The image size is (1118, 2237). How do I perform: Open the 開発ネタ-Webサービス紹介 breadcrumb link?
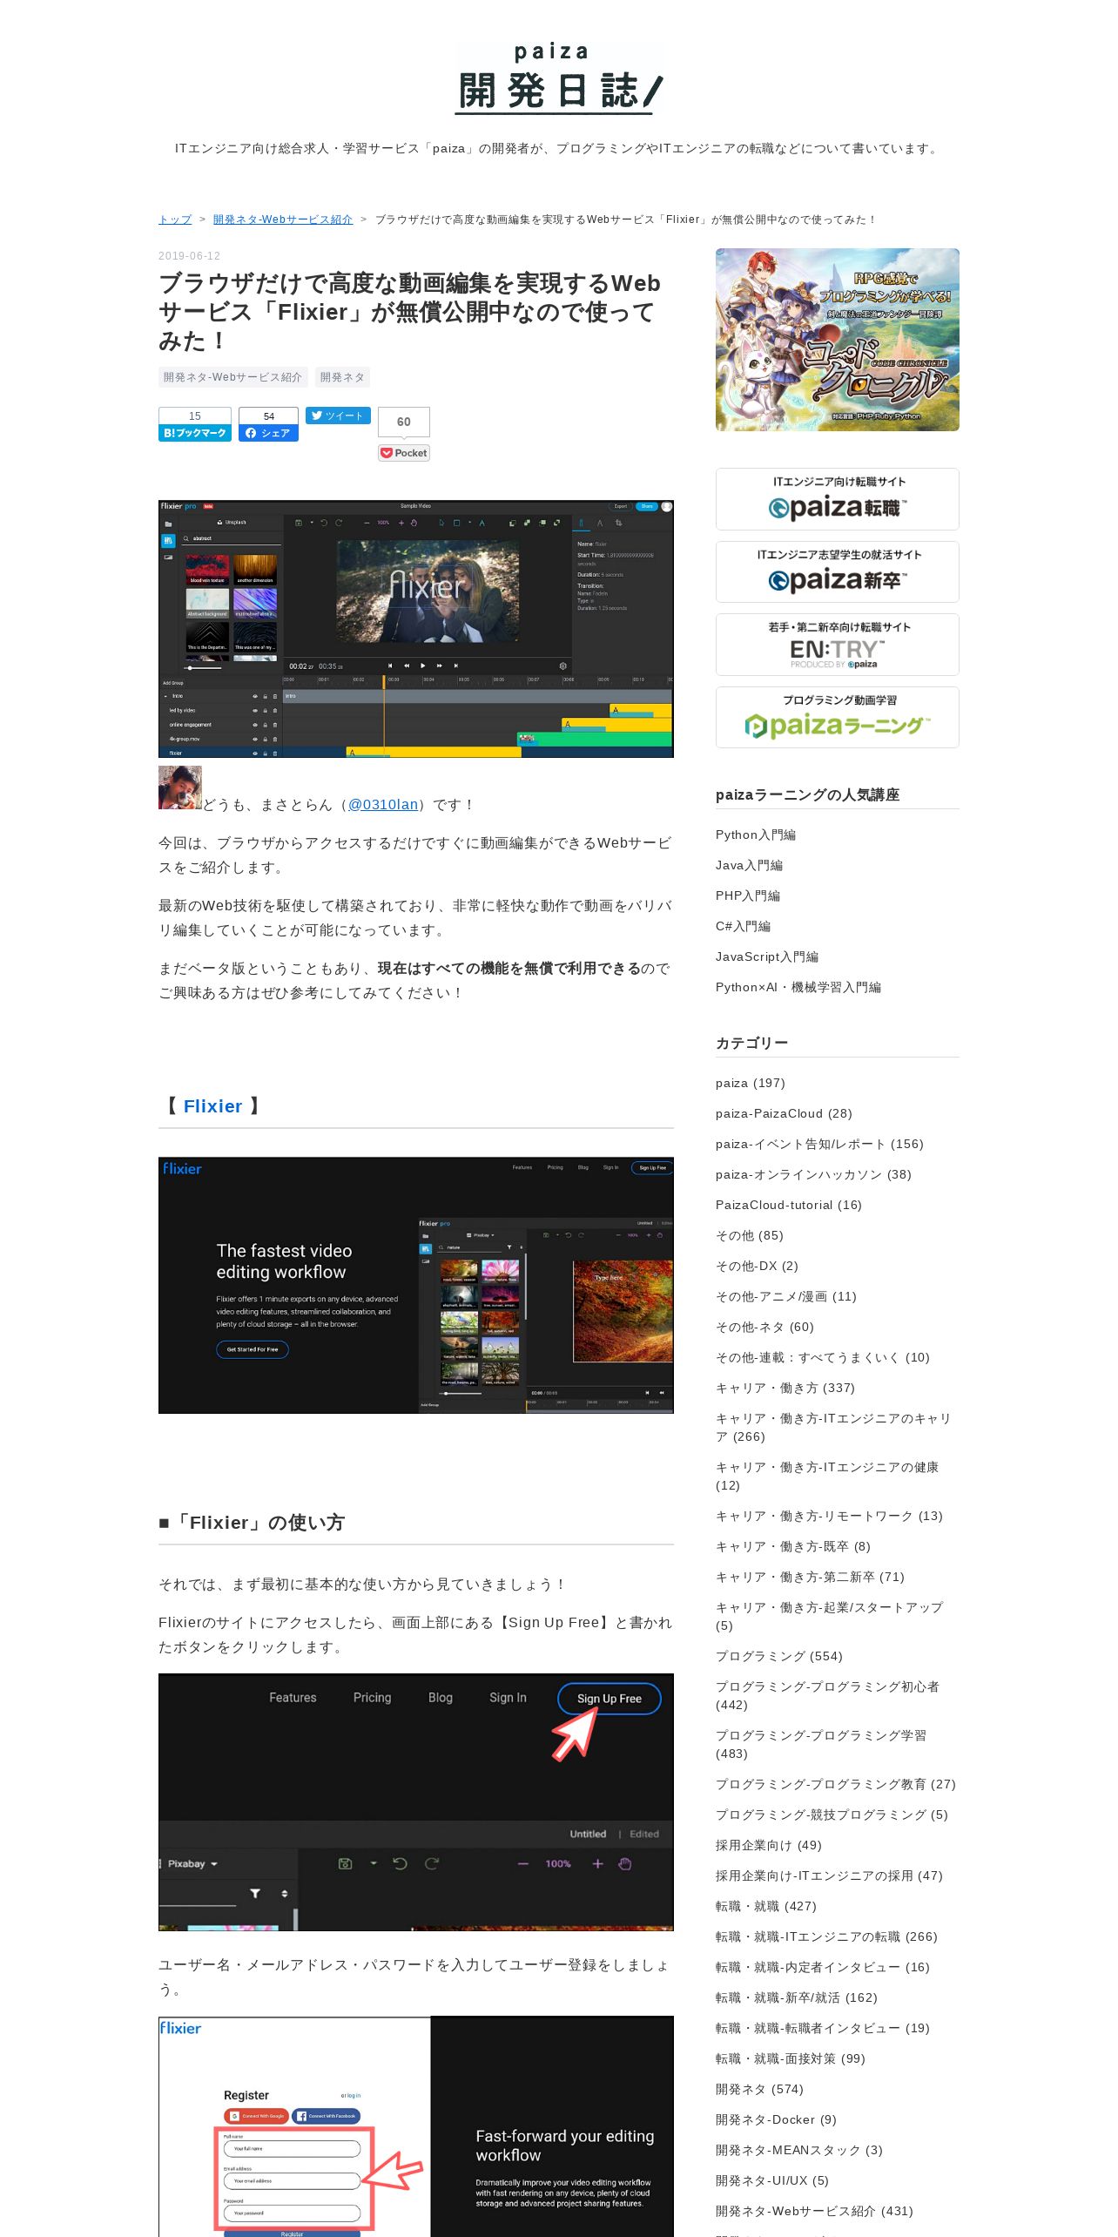point(283,220)
